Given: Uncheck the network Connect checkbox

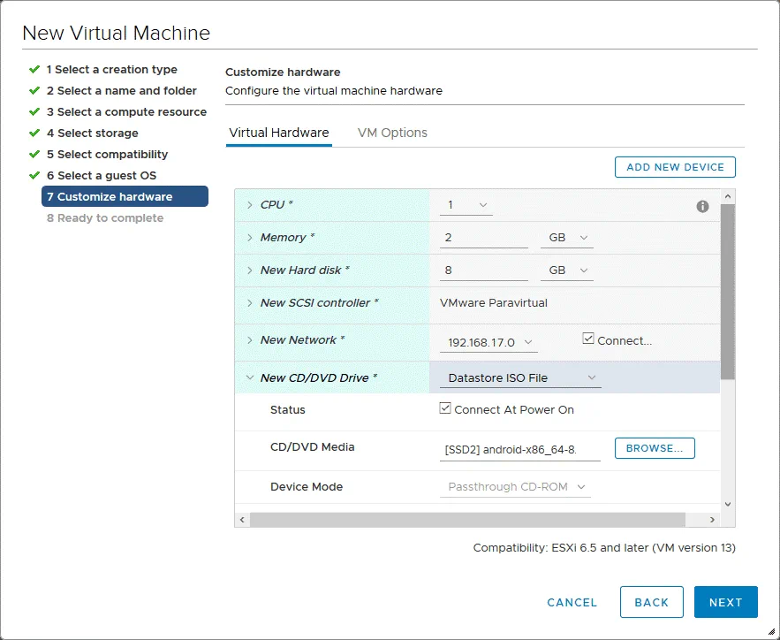Looking at the screenshot, I should point(588,339).
